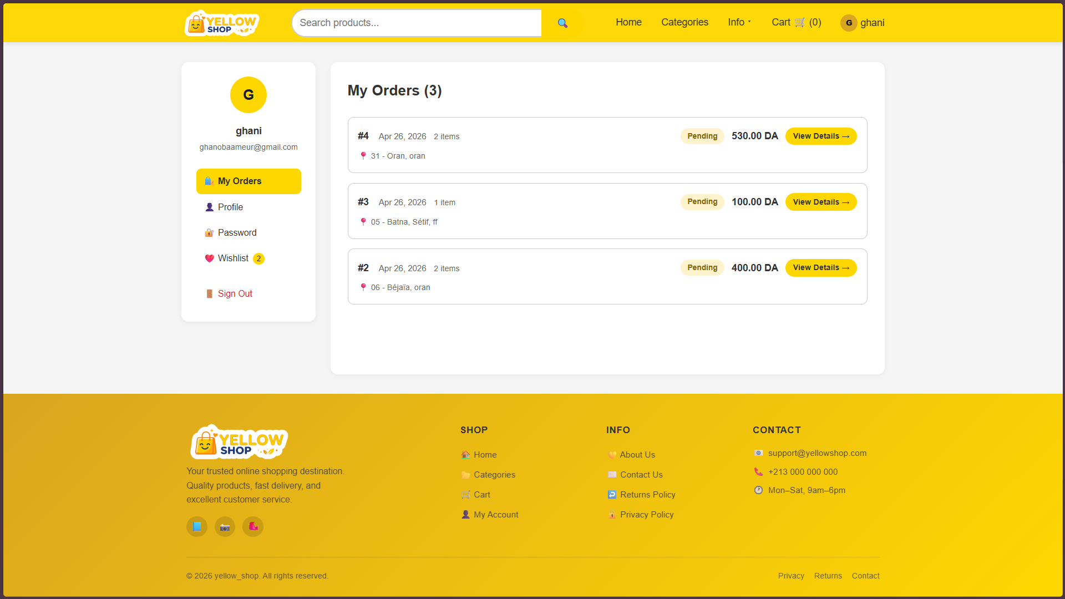Open Privacy Policy footer link
This screenshot has height=599, width=1065.
click(x=647, y=515)
